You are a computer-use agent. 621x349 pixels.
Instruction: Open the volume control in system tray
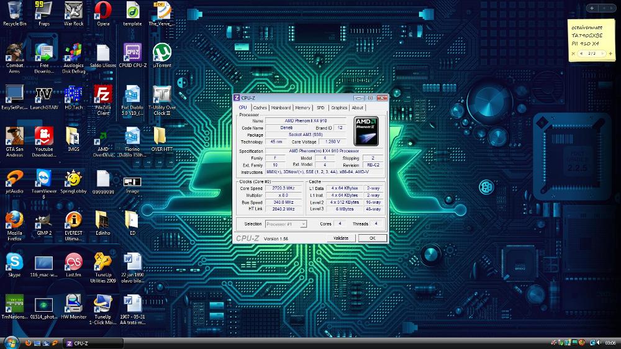point(599,343)
